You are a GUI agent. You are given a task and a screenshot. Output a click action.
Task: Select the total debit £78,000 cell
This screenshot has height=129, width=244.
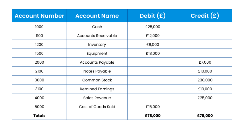pos(153,116)
